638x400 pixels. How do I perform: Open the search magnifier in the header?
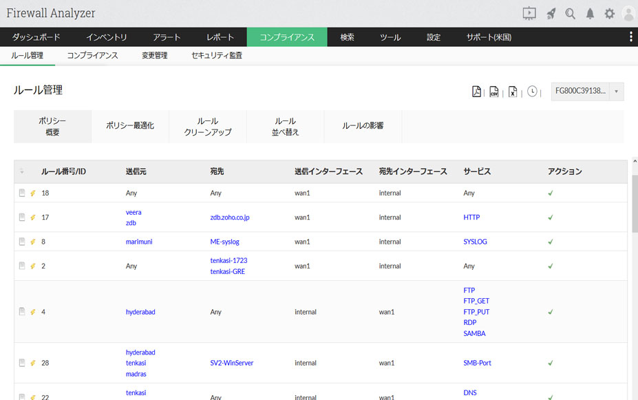pos(570,13)
